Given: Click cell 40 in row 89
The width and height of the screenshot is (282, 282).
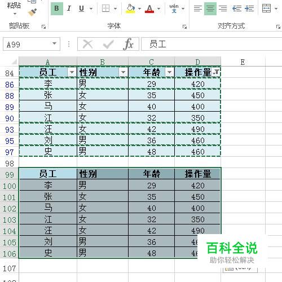Looking at the screenshot, I should [x=152, y=106].
